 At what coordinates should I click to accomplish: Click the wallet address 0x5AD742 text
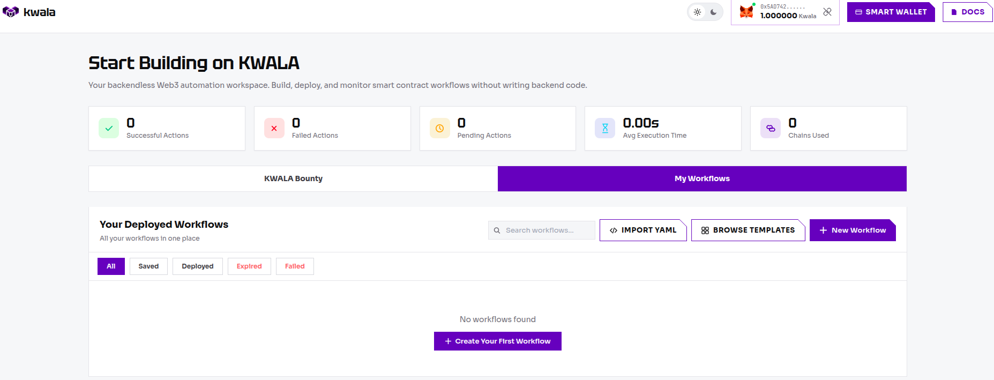782,7
